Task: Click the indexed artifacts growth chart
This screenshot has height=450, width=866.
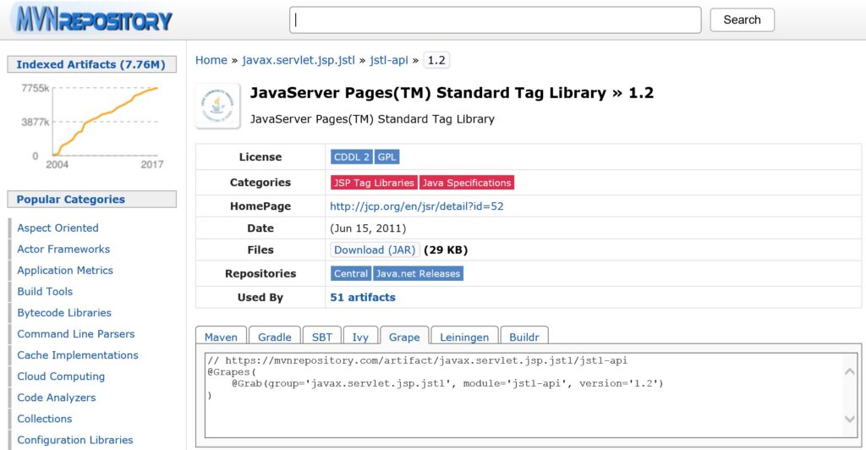Action: click(91, 125)
